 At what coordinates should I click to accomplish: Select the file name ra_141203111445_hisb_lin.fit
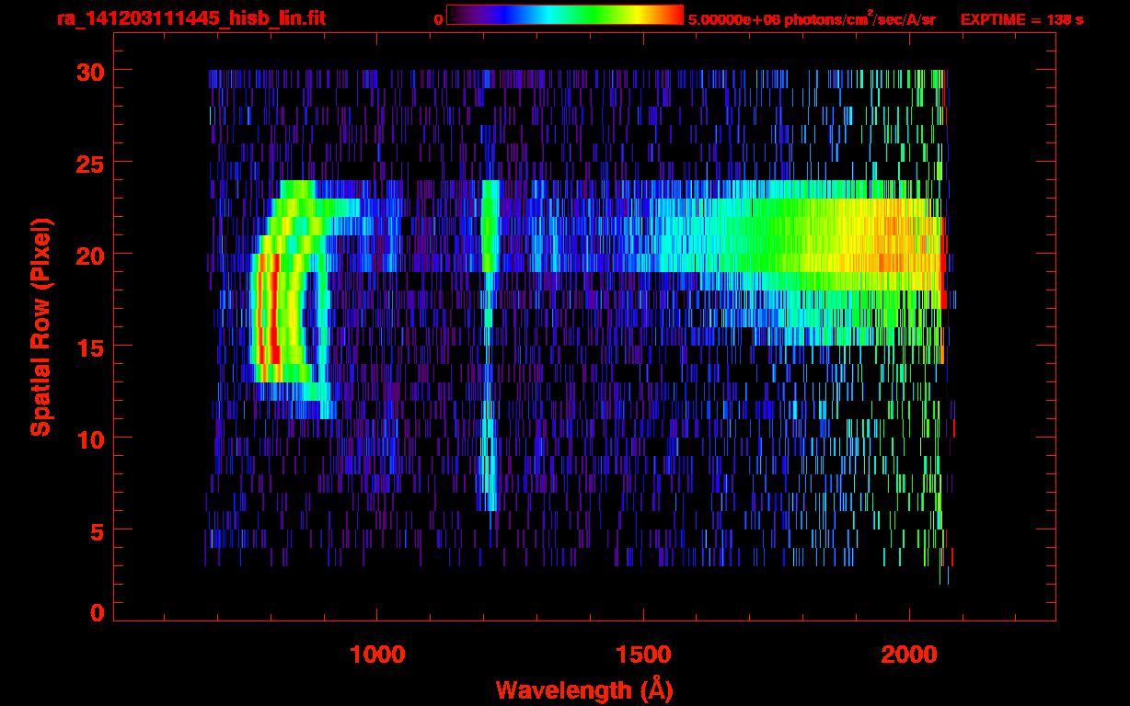(x=190, y=18)
